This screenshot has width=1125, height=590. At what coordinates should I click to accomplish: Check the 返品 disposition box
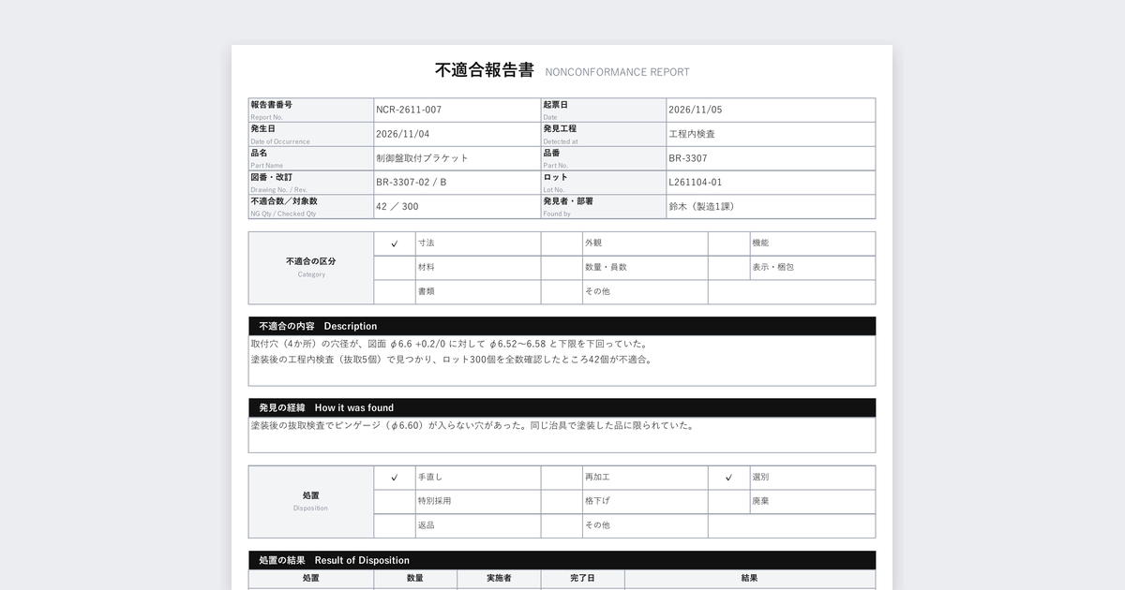(395, 526)
